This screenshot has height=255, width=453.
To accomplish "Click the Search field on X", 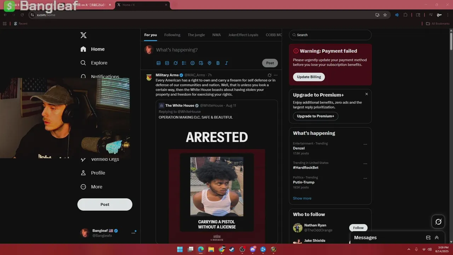I will (x=330, y=35).
